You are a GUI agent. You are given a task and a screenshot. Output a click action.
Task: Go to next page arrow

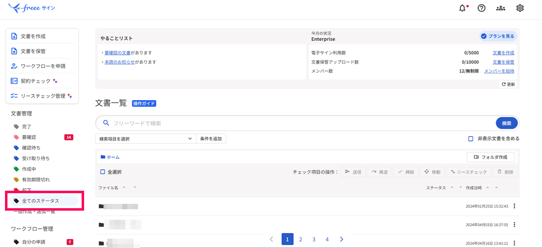tap(341, 239)
